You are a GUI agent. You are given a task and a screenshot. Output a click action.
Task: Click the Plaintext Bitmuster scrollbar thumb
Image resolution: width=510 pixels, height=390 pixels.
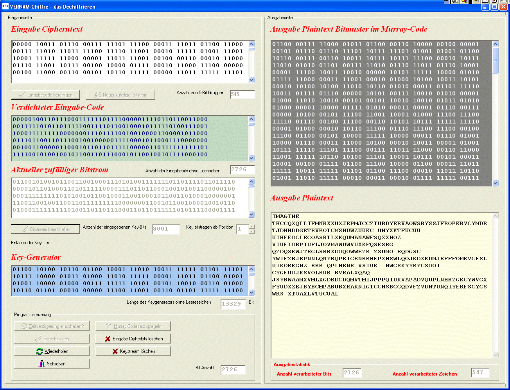pyautogui.click(x=496, y=61)
